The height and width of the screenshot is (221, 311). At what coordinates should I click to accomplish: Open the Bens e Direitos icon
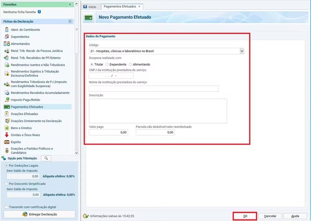(x=7, y=128)
